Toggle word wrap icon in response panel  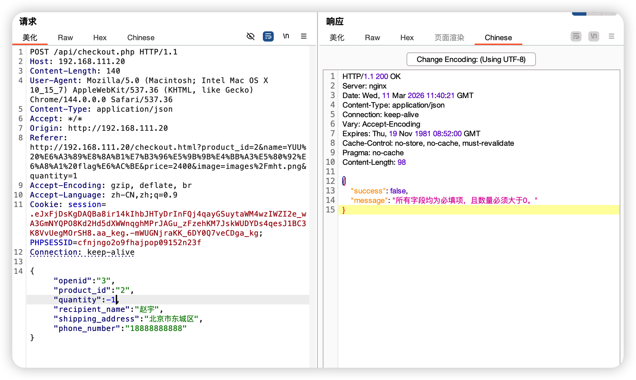click(x=576, y=36)
